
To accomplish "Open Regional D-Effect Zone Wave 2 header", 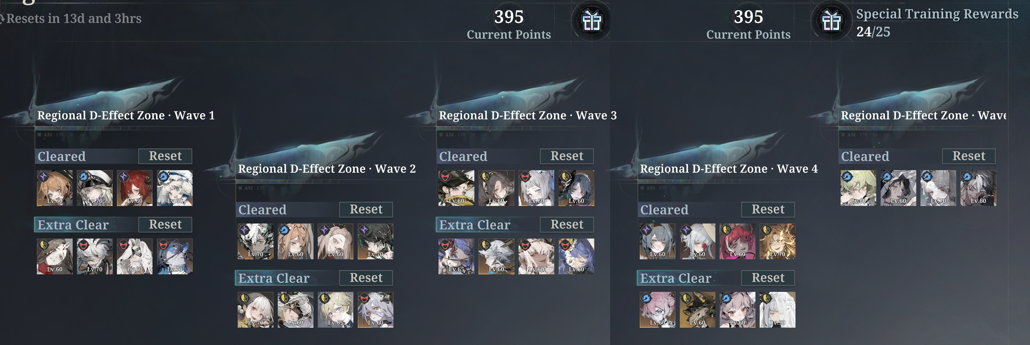I will click(327, 169).
